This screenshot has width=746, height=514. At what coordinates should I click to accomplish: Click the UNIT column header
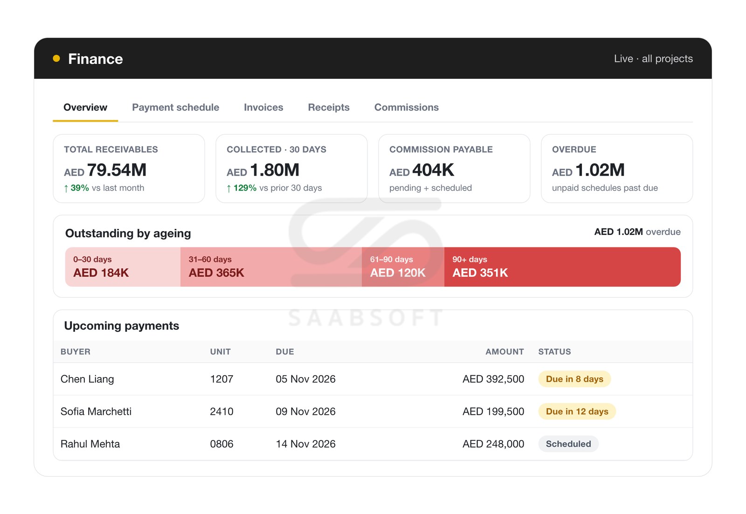pos(220,352)
